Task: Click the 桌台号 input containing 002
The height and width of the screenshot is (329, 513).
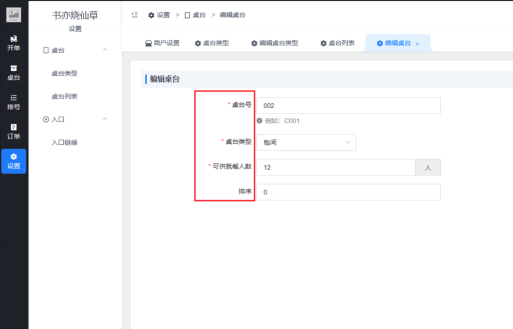Action: [x=348, y=105]
